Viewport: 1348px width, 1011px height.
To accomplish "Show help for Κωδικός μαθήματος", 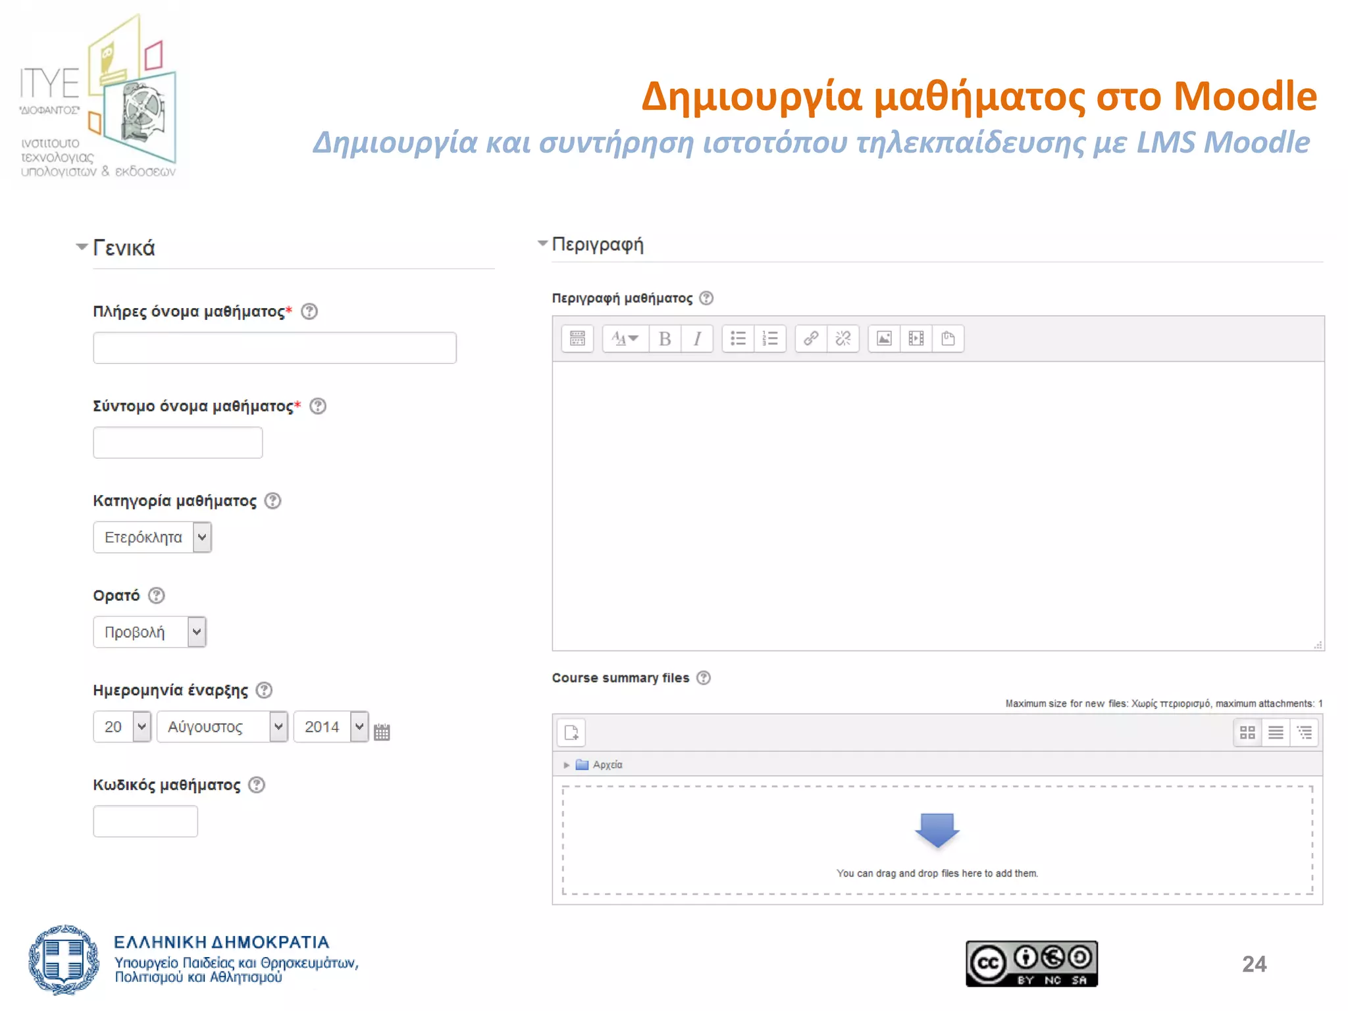I will [x=257, y=785].
